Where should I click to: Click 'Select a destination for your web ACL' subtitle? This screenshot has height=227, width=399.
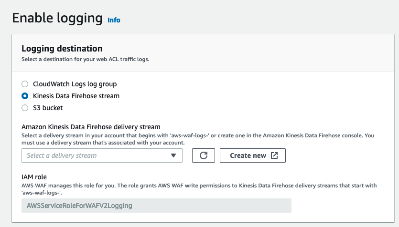click(85, 59)
